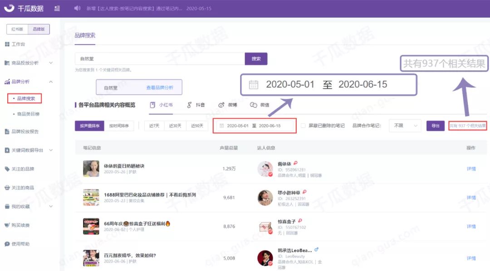Select the 微博 platform icon

(x=220, y=105)
